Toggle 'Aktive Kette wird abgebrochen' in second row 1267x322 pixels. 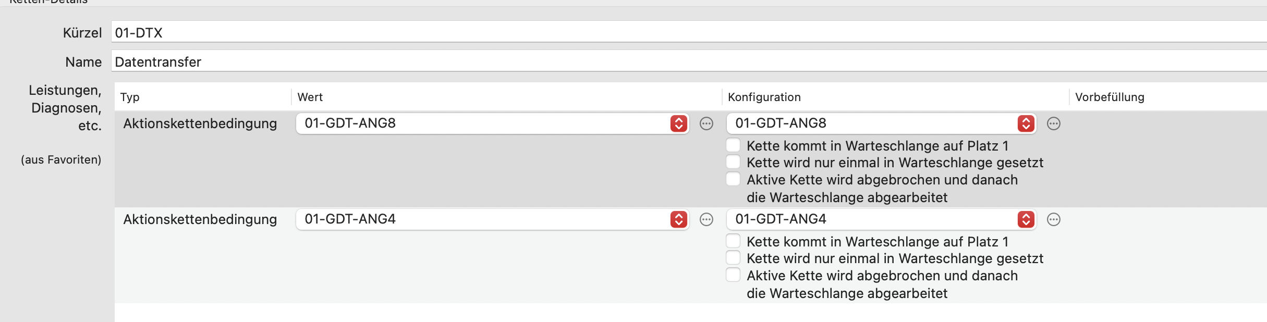(x=733, y=275)
